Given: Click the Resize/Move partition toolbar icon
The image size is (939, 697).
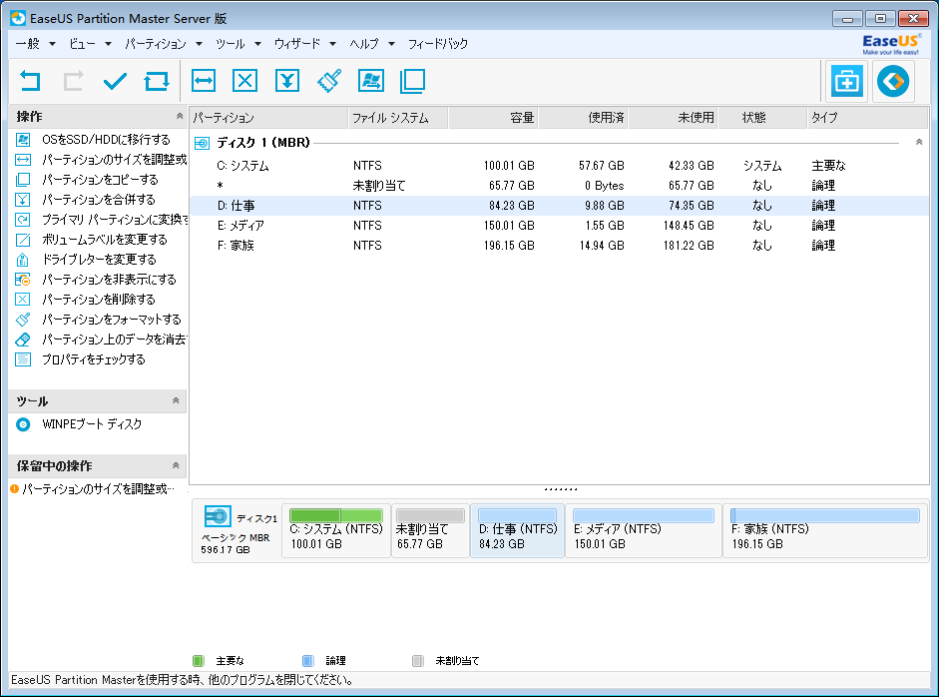Looking at the screenshot, I should [204, 81].
